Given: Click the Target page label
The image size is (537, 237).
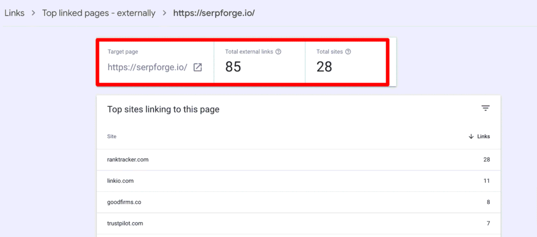Looking at the screenshot, I should (x=123, y=52).
